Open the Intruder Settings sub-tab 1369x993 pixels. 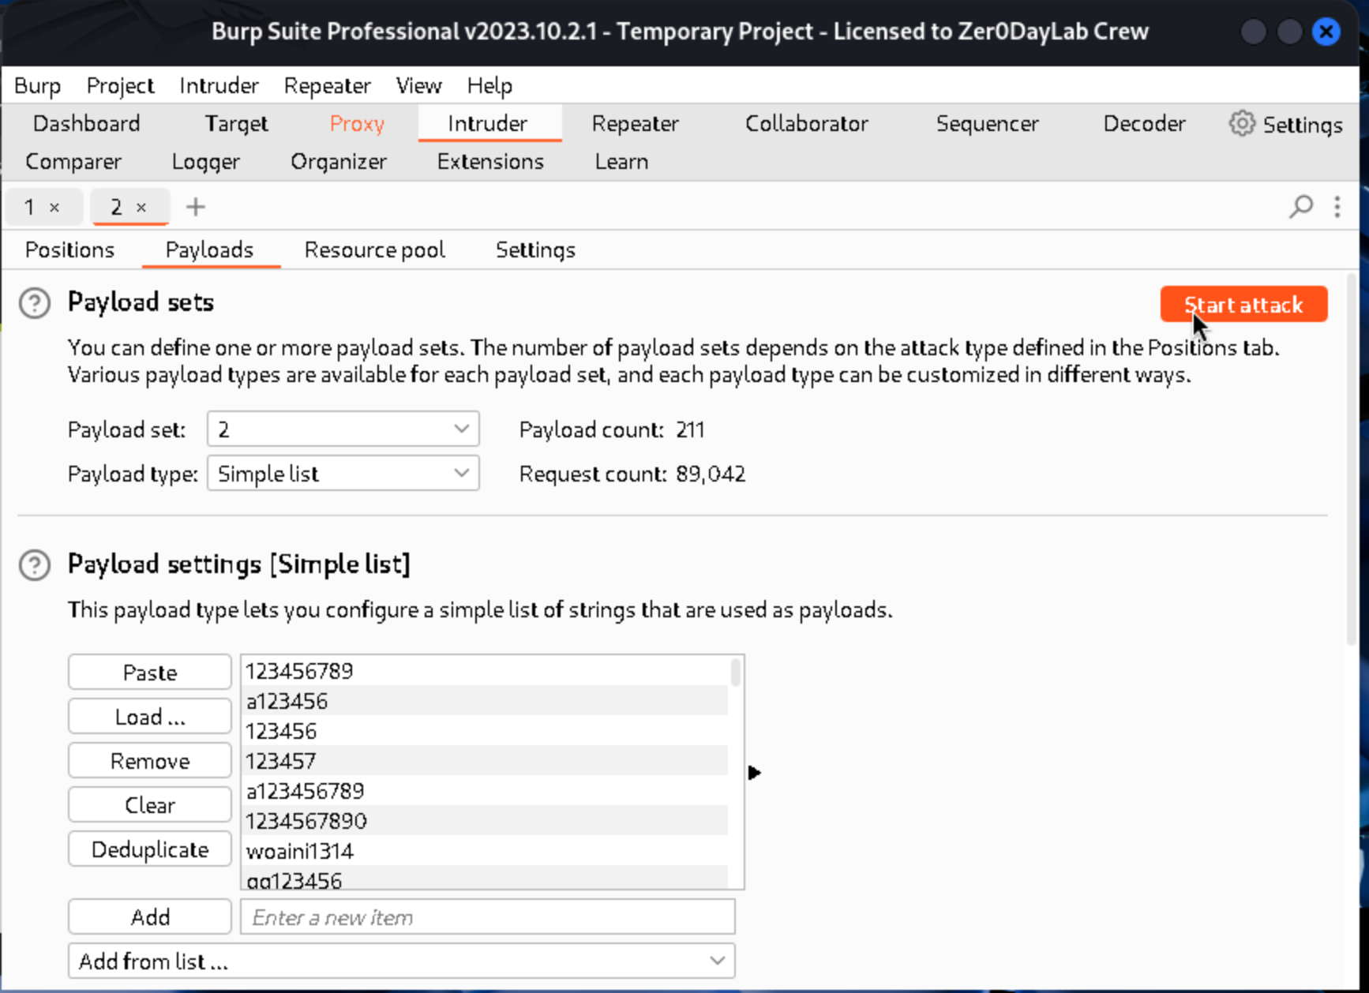coord(535,250)
